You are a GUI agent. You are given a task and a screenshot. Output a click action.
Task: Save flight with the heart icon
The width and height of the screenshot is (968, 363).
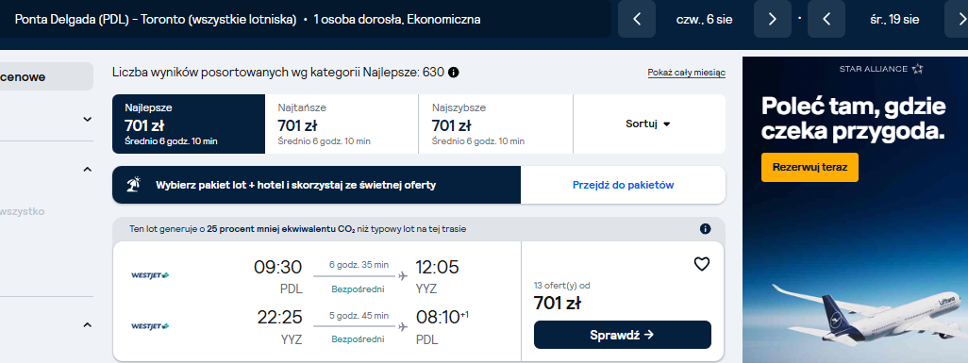click(x=702, y=264)
